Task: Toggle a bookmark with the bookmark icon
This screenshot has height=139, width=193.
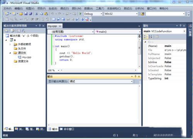Action: tap(54, 19)
